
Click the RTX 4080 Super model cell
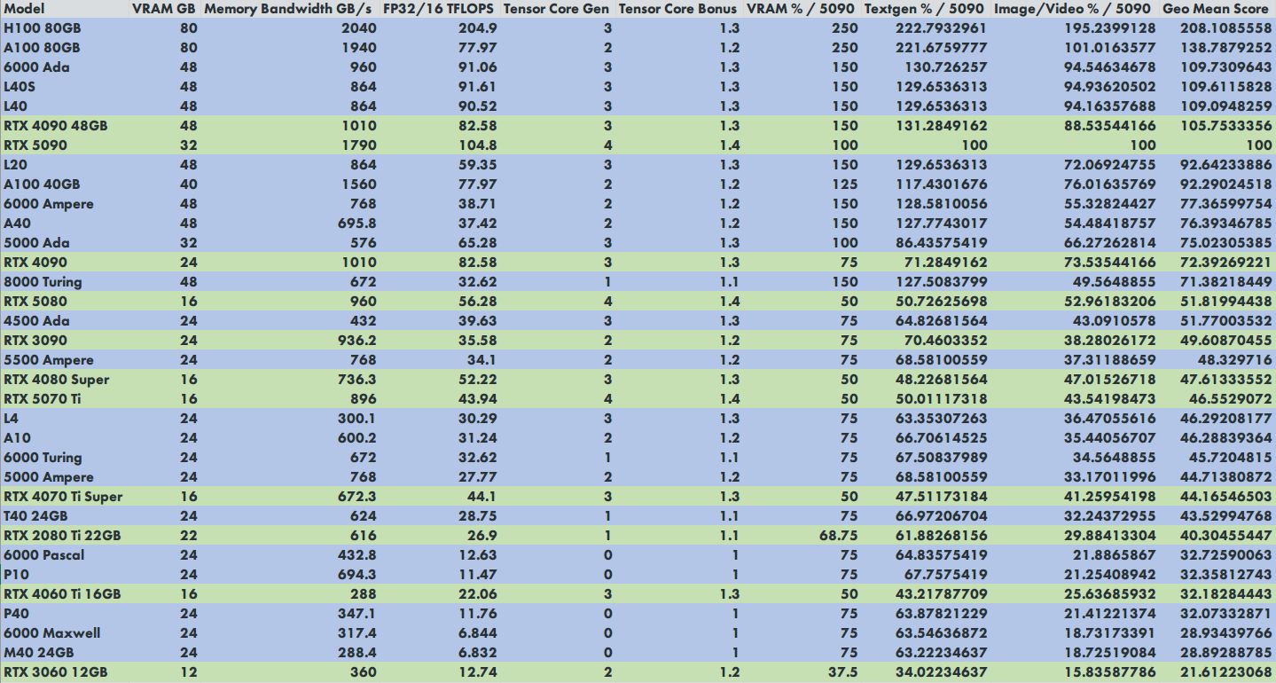pos(57,380)
